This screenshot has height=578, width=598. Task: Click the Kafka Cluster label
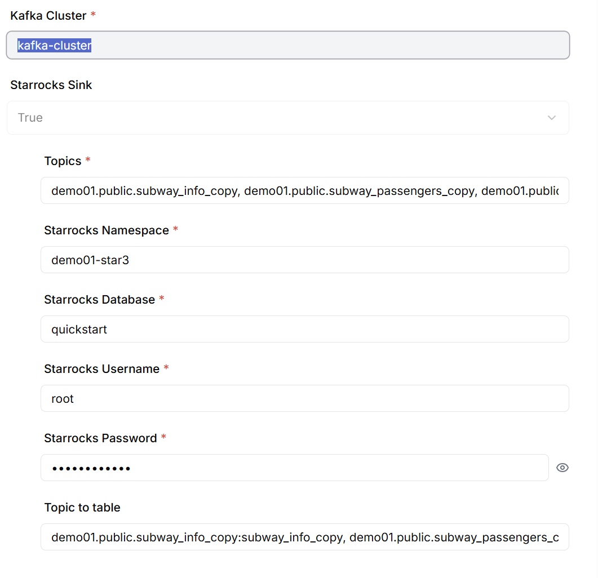(x=48, y=16)
